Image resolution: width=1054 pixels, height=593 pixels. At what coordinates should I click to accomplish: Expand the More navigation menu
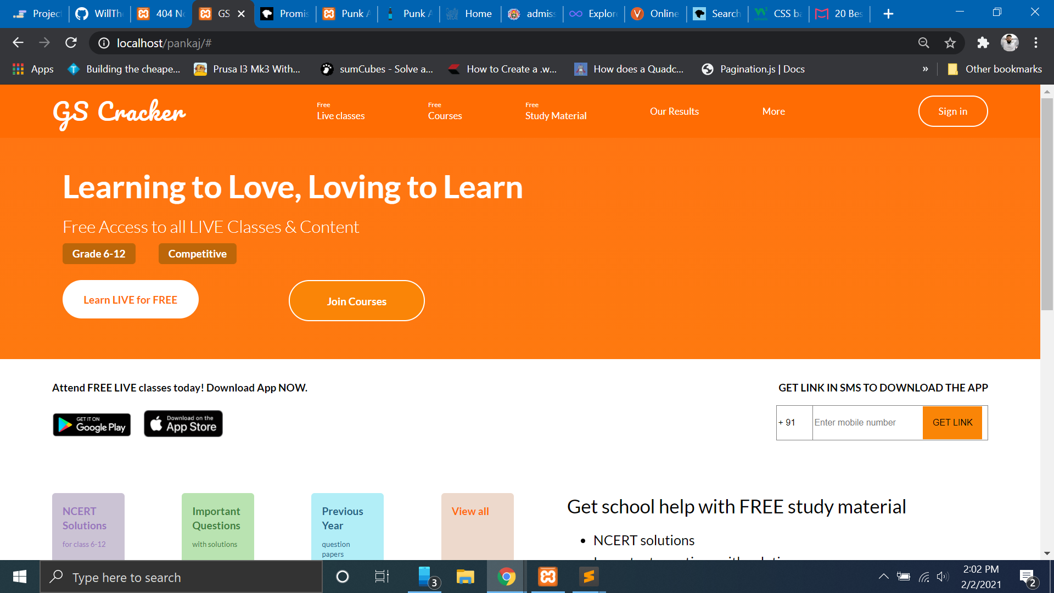773,111
